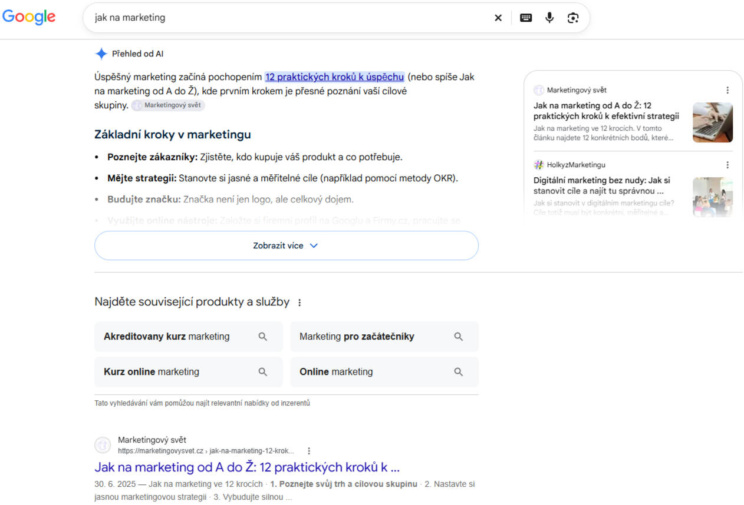The height and width of the screenshot is (505, 744).
Task: Click magnifier icon in 'Online marketing' chip
Action: tap(459, 372)
